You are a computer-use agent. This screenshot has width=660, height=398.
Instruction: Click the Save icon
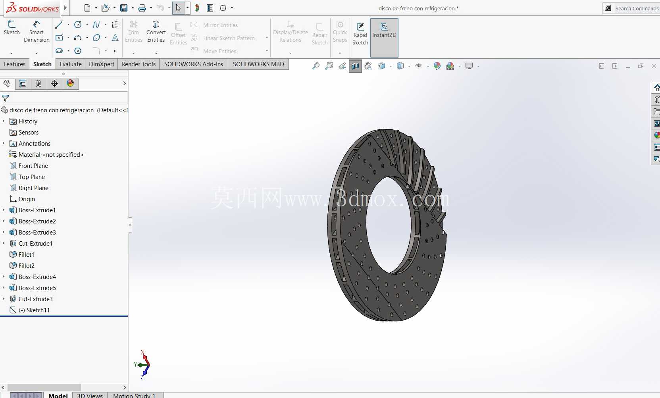coord(124,8)
